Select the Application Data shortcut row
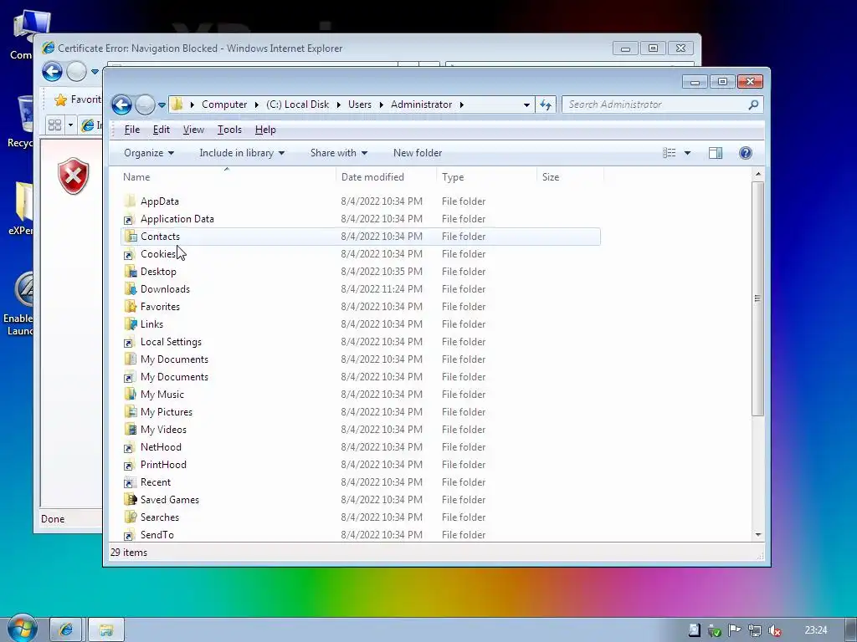 tap(360, 219)
